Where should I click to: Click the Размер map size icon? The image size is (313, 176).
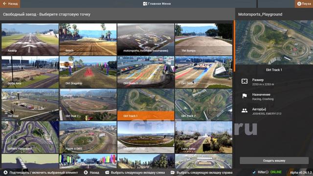(245, 81)
